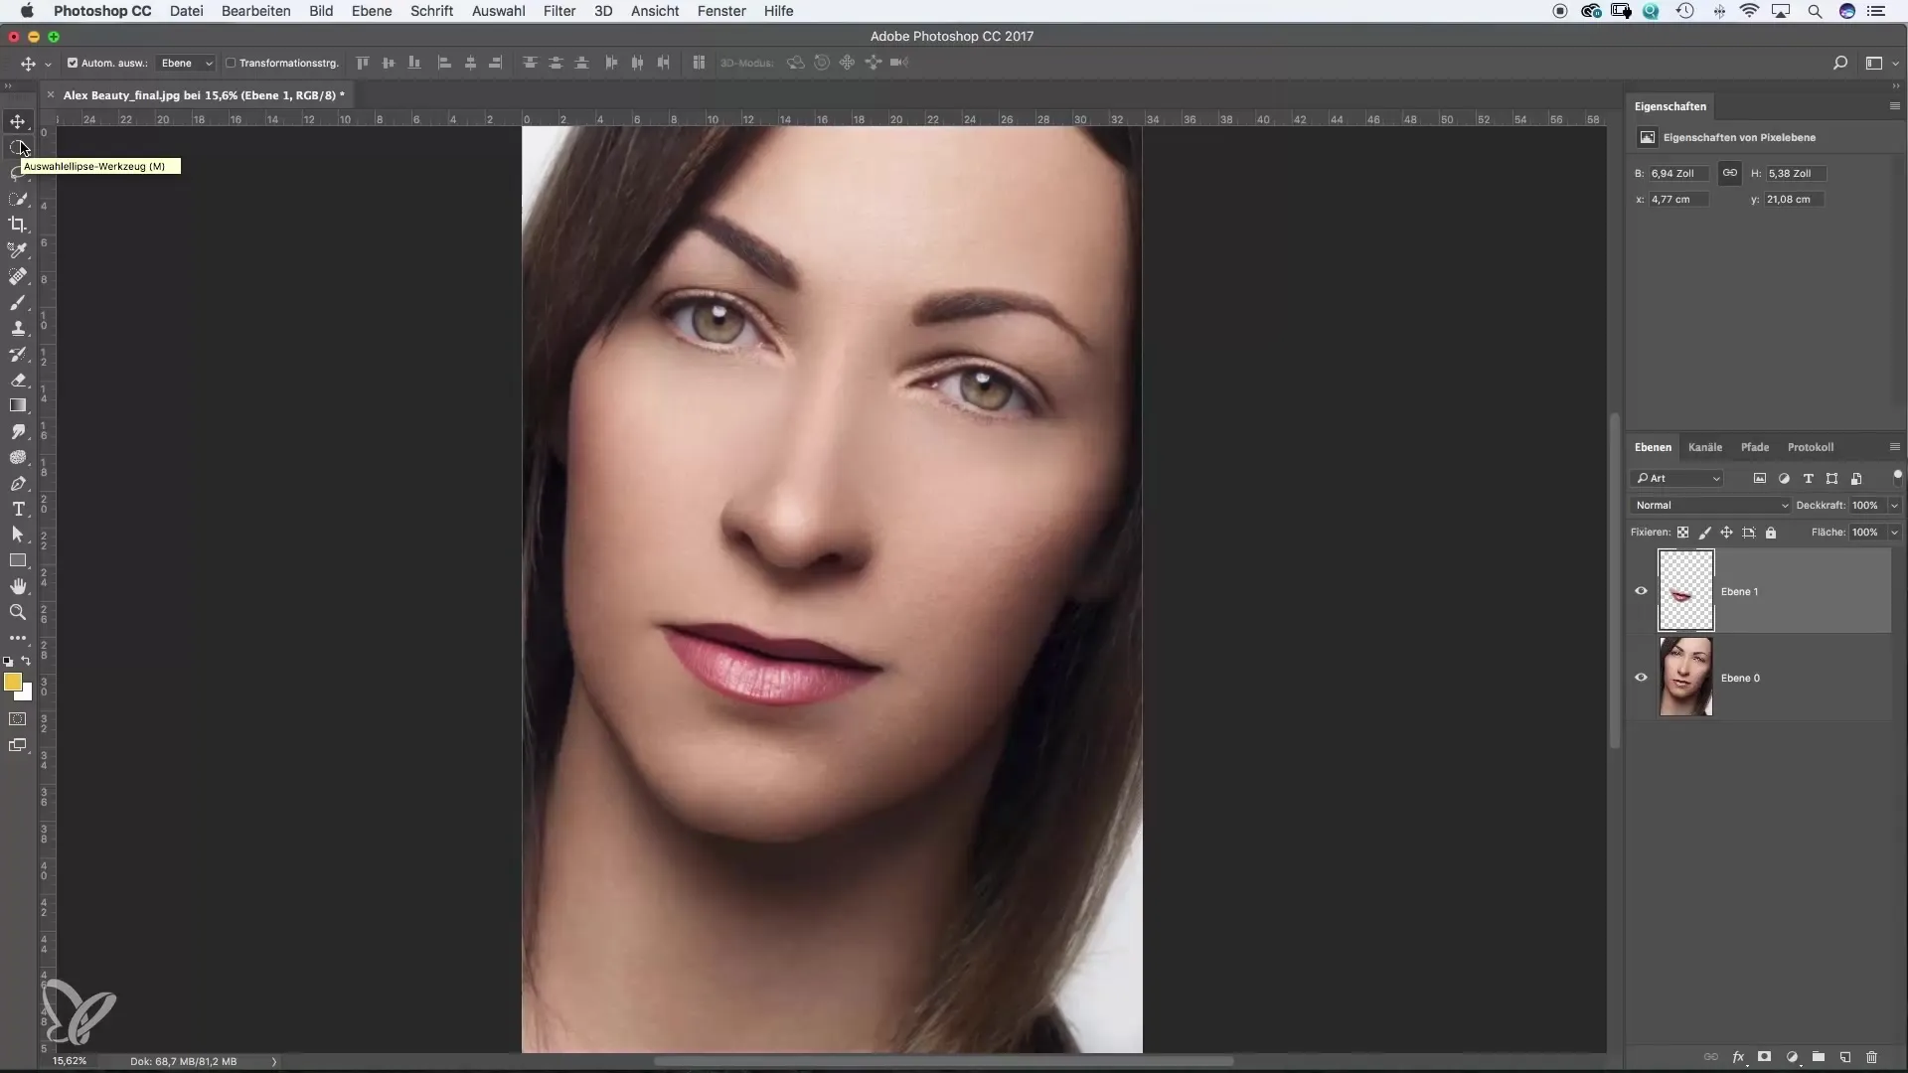Viewport: 1908px width, 1073px height.
Task: Toggle the layer filter on/off switch
Action: 1897,476
